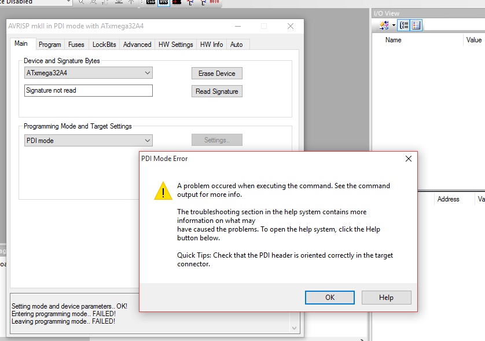Screen dimensions: 485x341
Task: Click Help button in the error dialog
Action: [386, 298]
